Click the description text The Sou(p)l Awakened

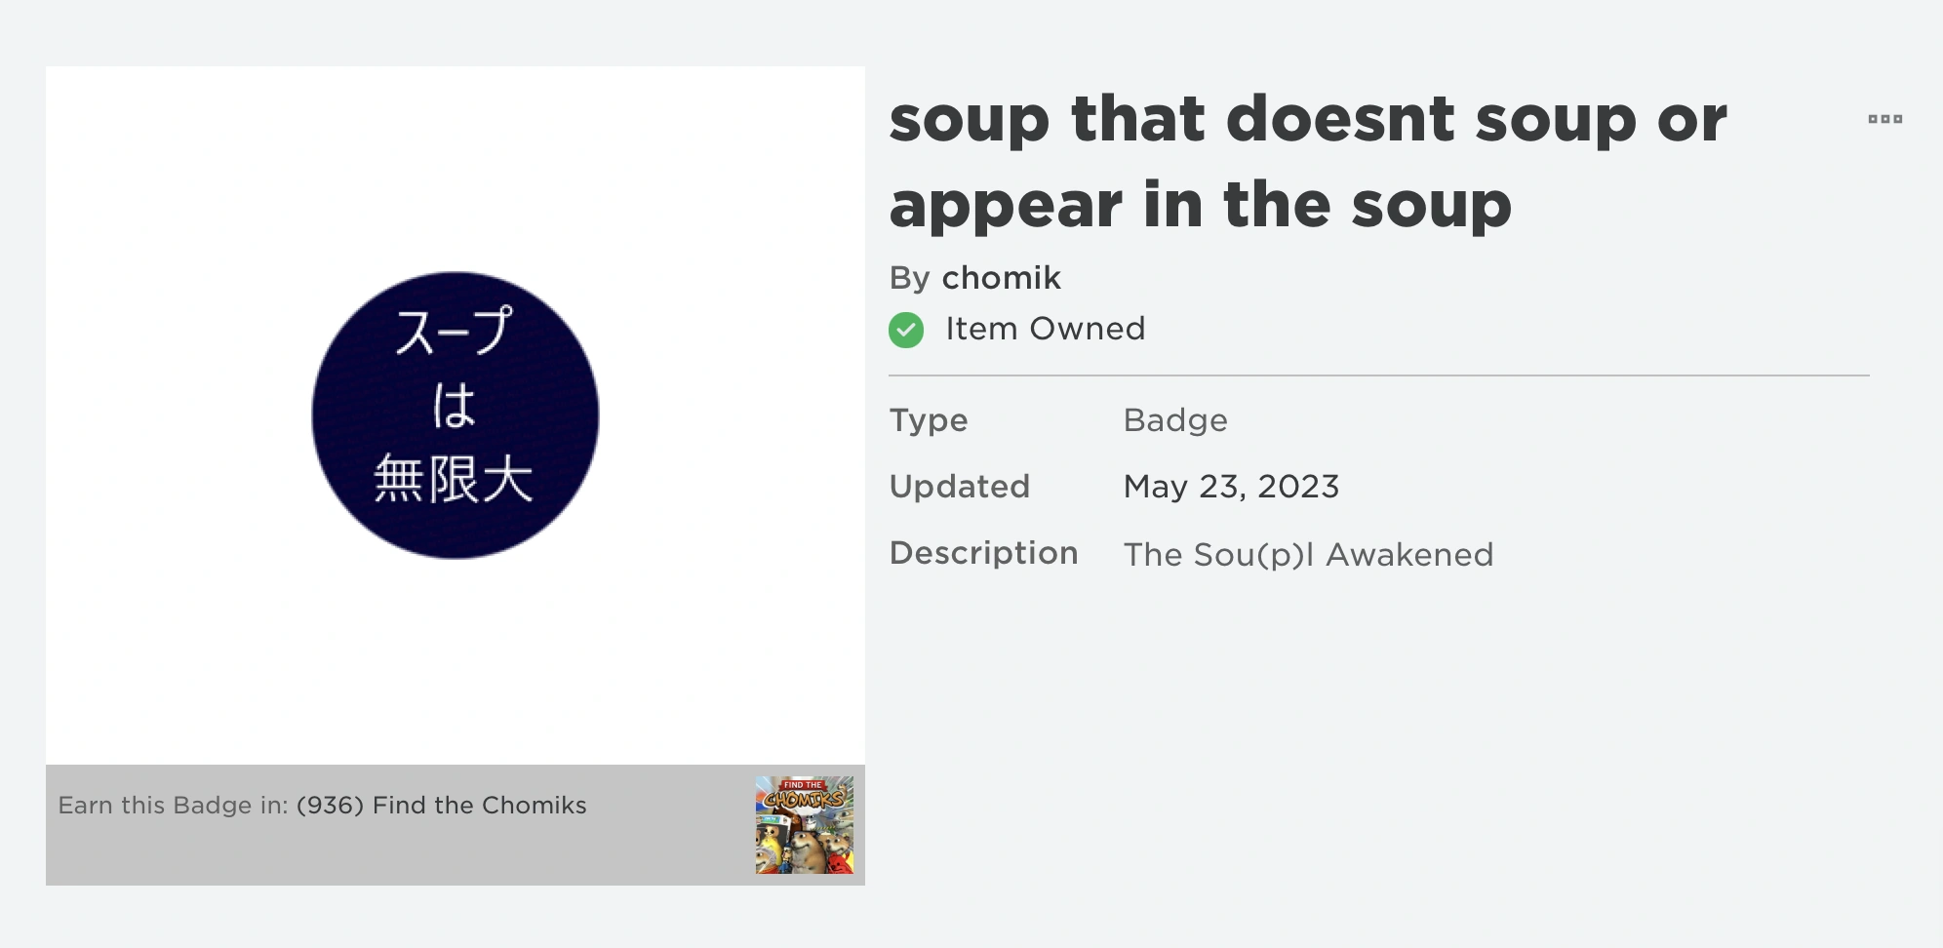[1308, 554]
